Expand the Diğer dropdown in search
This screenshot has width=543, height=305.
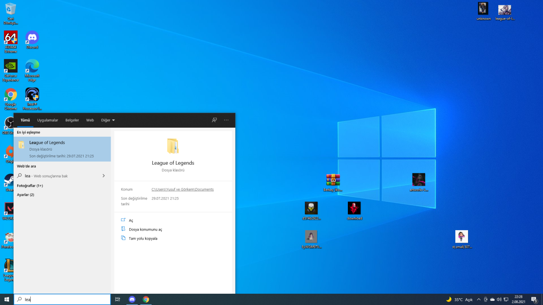[108, 120]
